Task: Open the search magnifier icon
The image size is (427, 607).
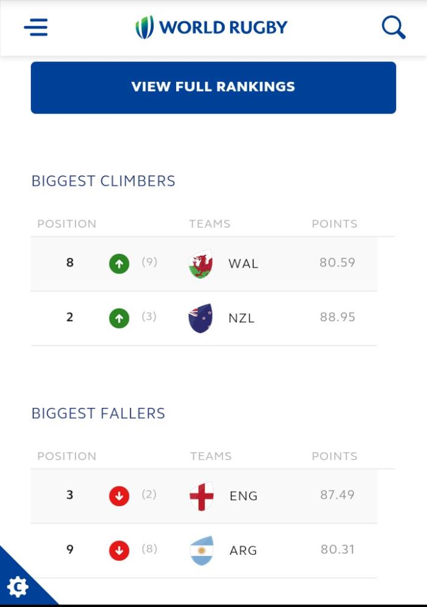Action: pos(393,27)
